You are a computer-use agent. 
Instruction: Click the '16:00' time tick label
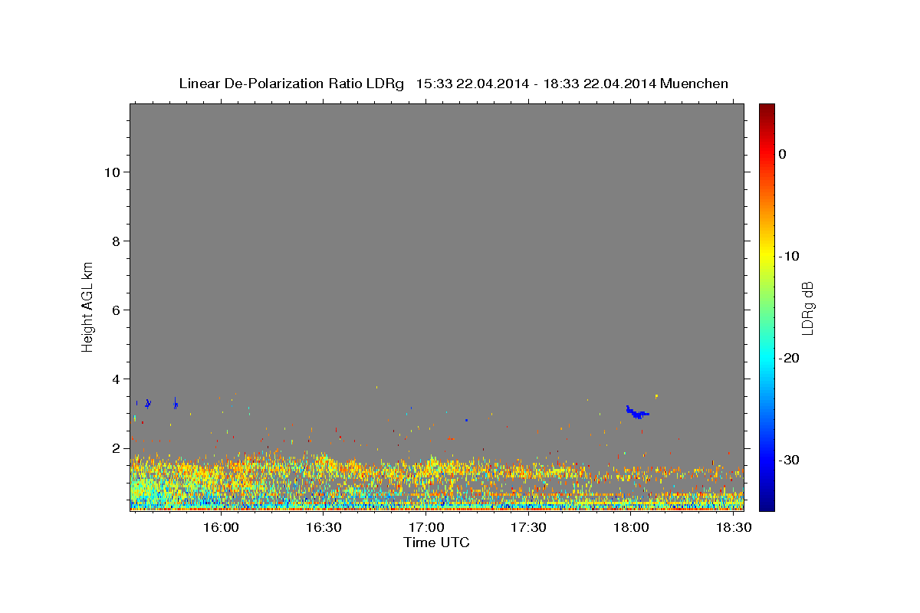(x=222, y=528)
